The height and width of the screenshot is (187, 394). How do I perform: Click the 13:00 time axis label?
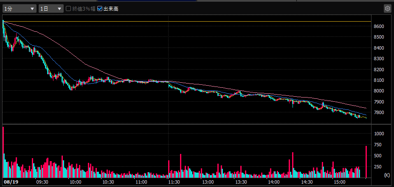tap(208, 182)
